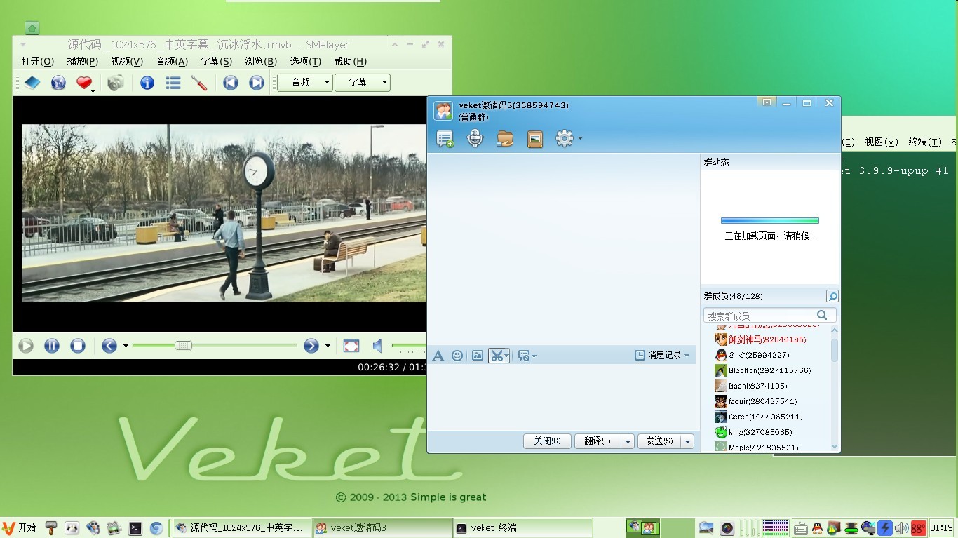958x538 pixels.
Task: Pause the video in SMPlayer
Action: point(52,346)
